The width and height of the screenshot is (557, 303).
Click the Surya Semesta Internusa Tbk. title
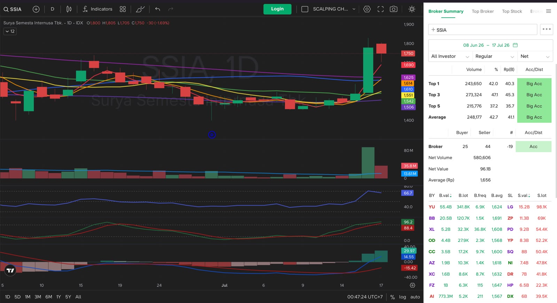pyautogui.click(x=33, y=23)
